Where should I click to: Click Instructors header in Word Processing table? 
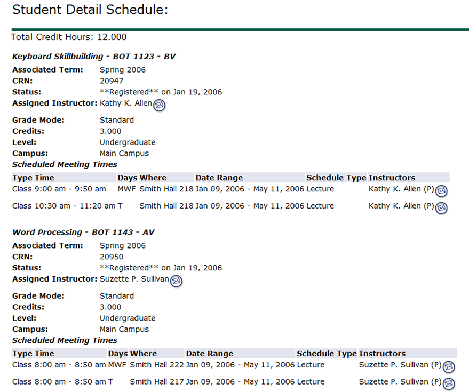coord(382,354)
